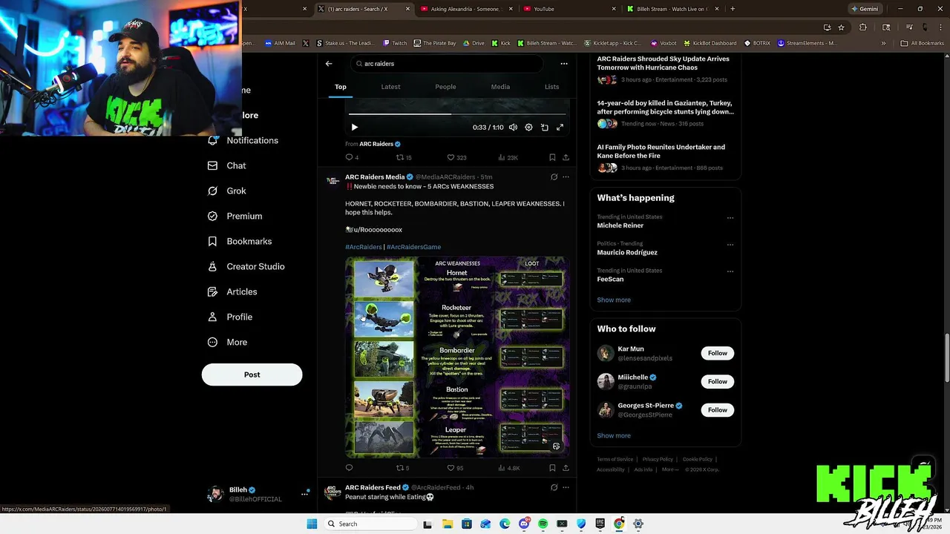Like the post with 323 likes

[x=456, y=157]
